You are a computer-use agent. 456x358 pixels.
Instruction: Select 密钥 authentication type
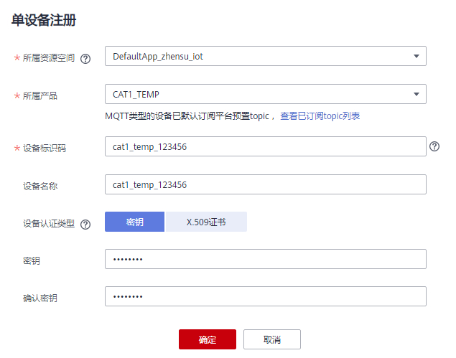135,222
